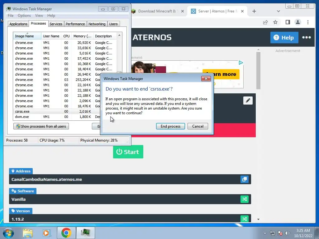
Task: Open the Aternos three-dots menu
Action: [x=307, y=37]
